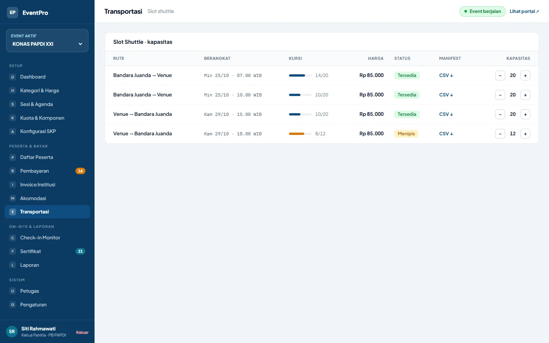
Task: Click the Konfigurasi SKP A icon
Action: [x=13, y=131]
